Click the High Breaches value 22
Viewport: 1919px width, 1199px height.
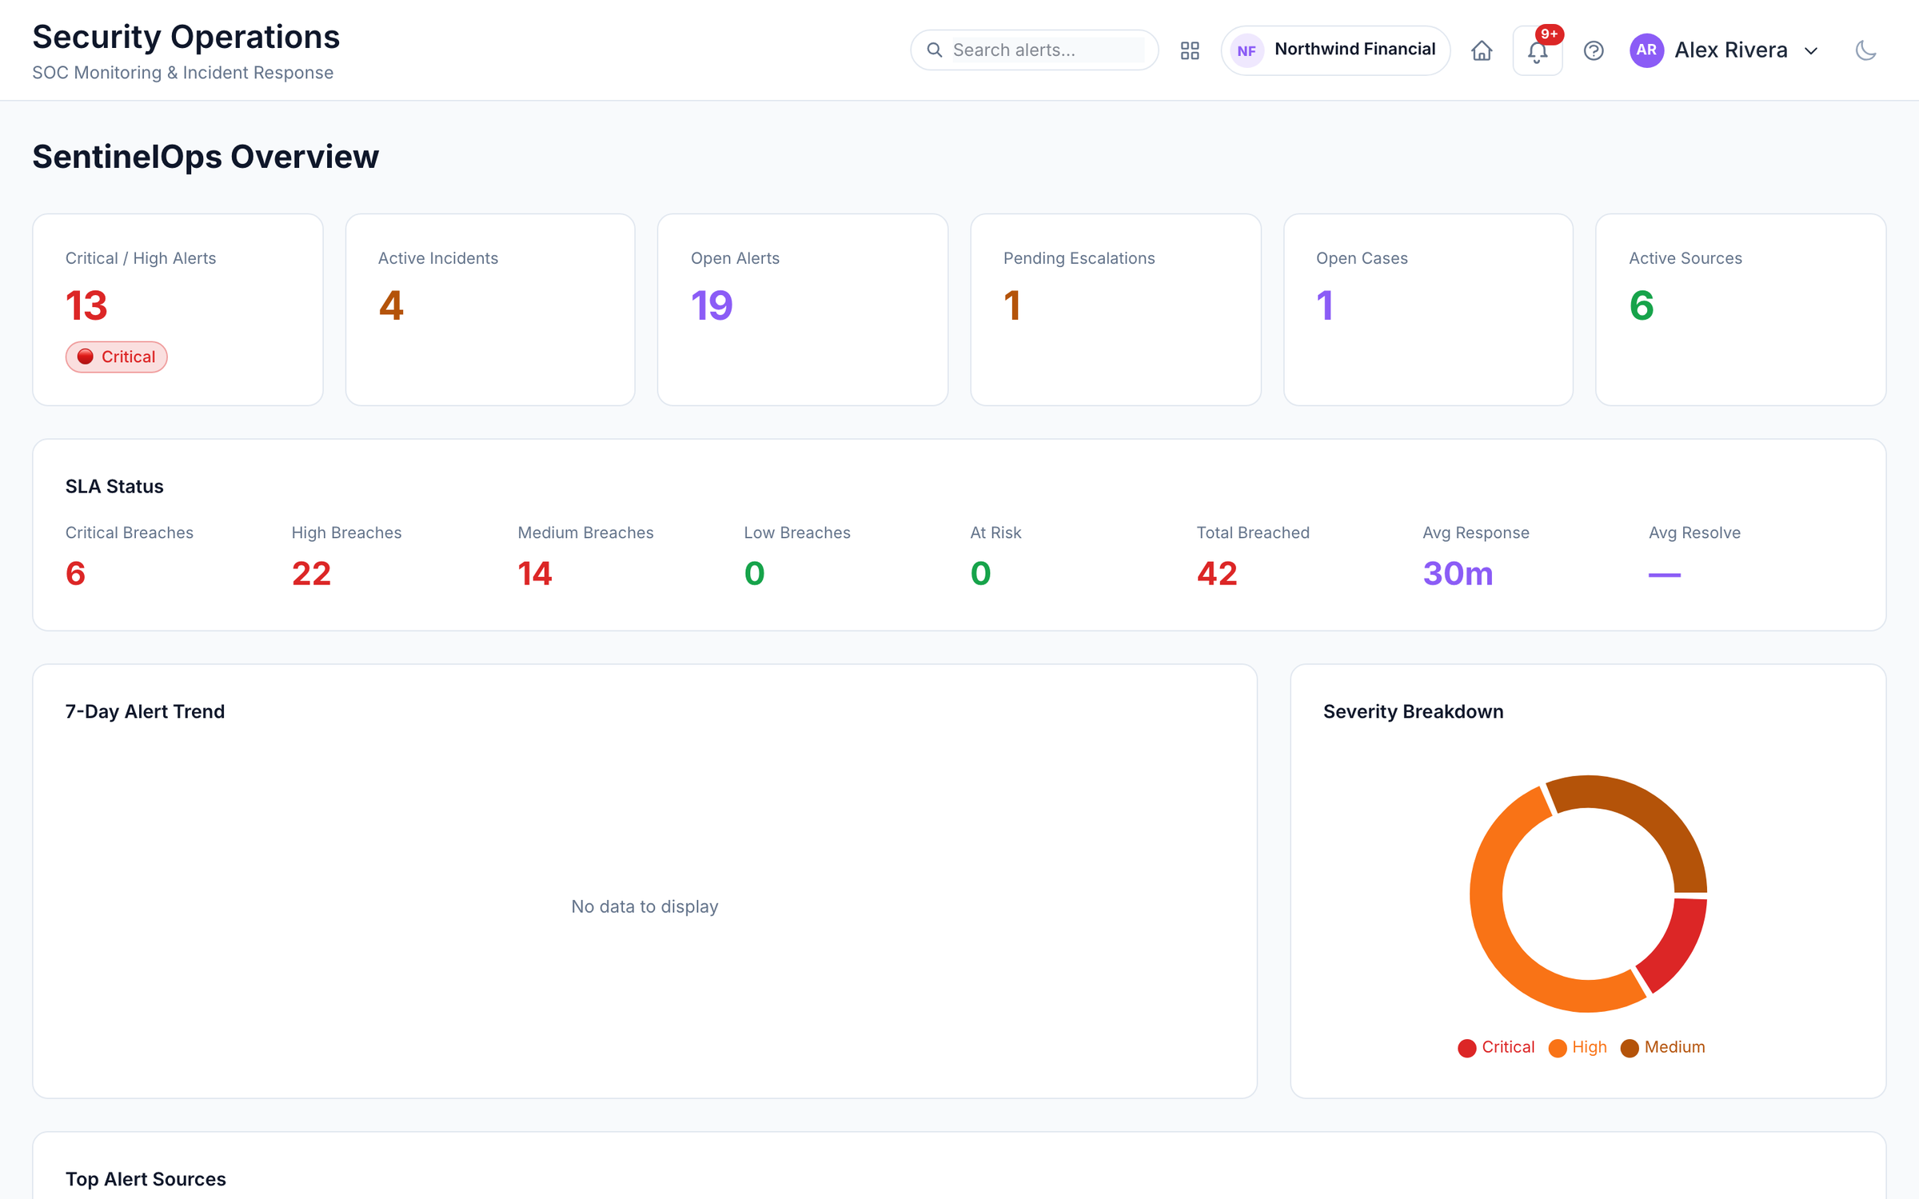pos(311,573)
